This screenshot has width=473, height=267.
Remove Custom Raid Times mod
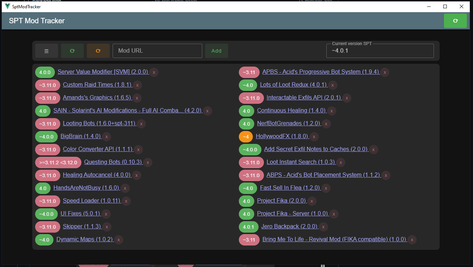coord(137,85)
